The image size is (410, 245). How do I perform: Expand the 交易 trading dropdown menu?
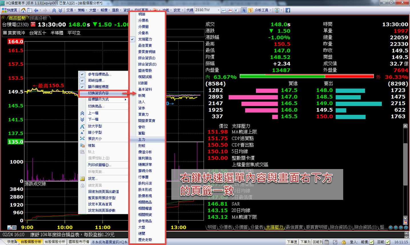(71, 10)
